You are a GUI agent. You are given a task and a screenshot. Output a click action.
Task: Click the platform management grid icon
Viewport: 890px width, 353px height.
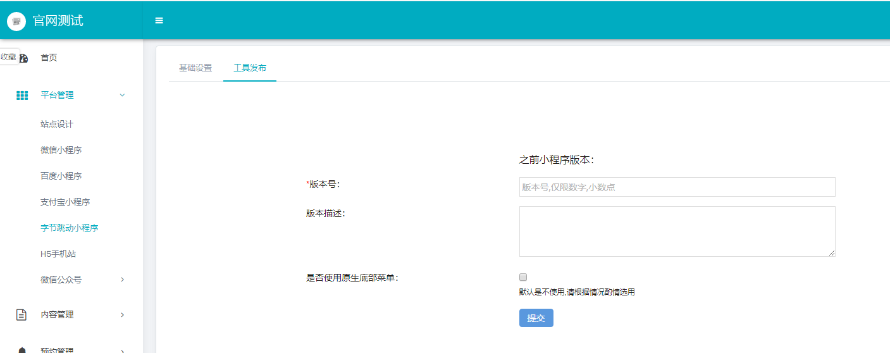(x=22, y=96)
